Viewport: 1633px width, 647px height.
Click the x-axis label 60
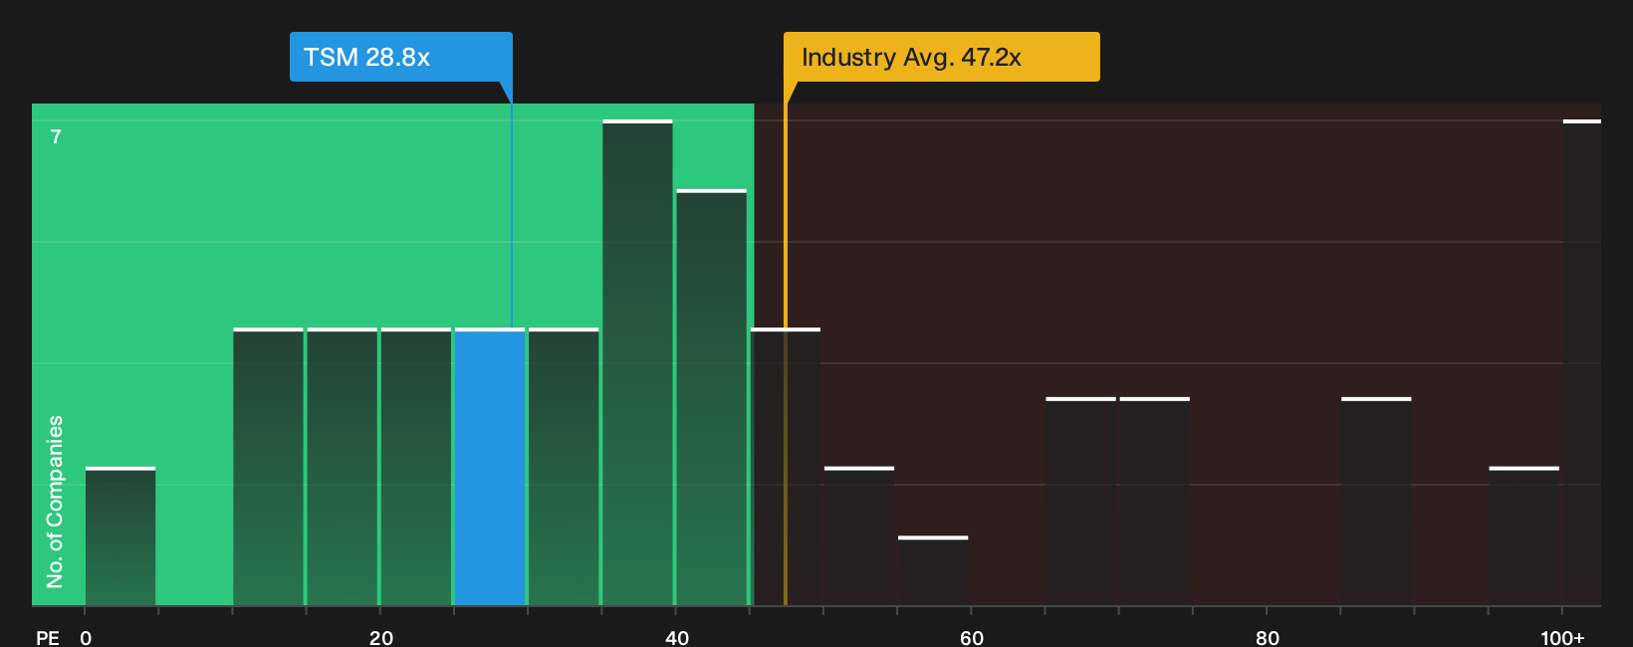point(972,637)
